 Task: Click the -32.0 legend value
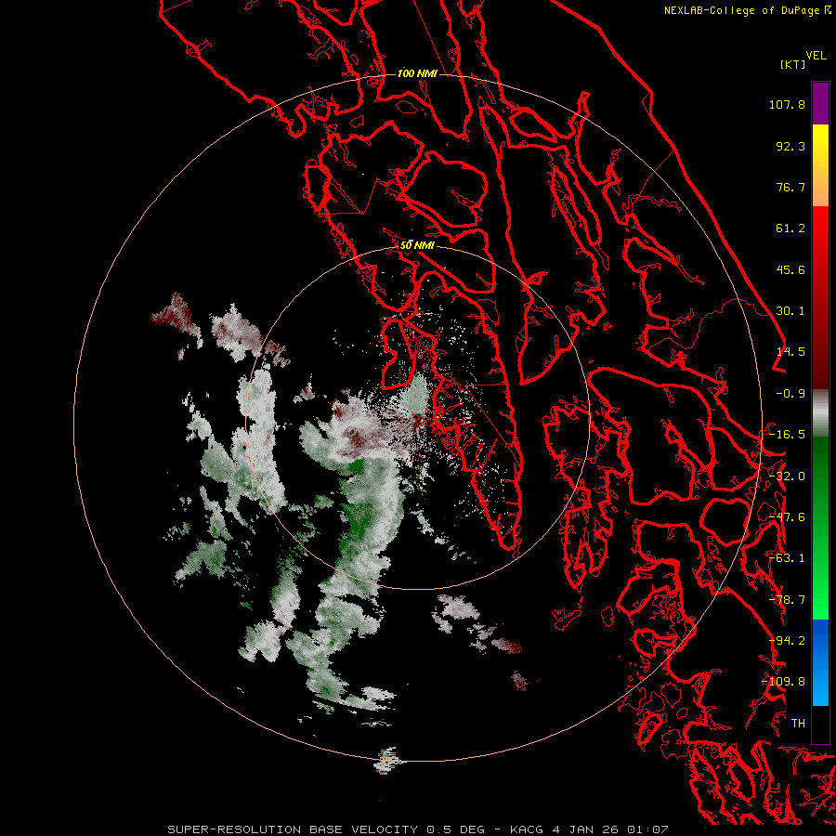[787, 477]
